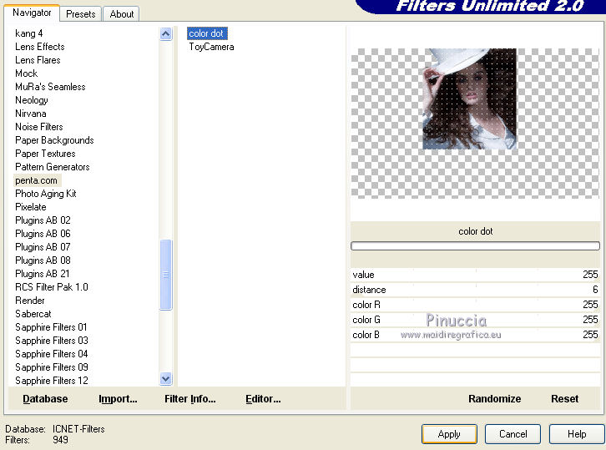
Task: Click the Import... button
Action: tap(118, 398)
